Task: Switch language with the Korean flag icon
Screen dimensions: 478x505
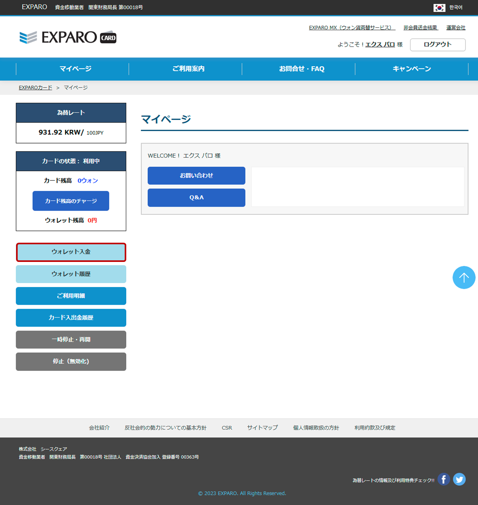Action: point(439,7)
